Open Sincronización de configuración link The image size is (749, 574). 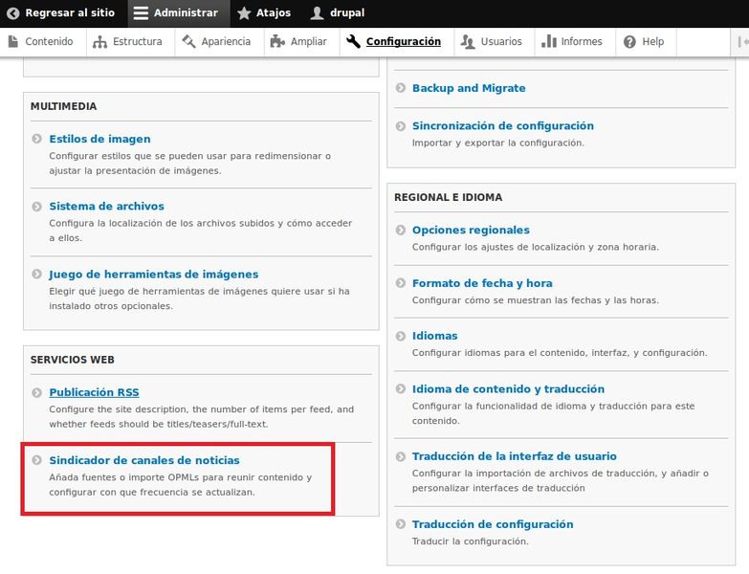coord(503,126)
